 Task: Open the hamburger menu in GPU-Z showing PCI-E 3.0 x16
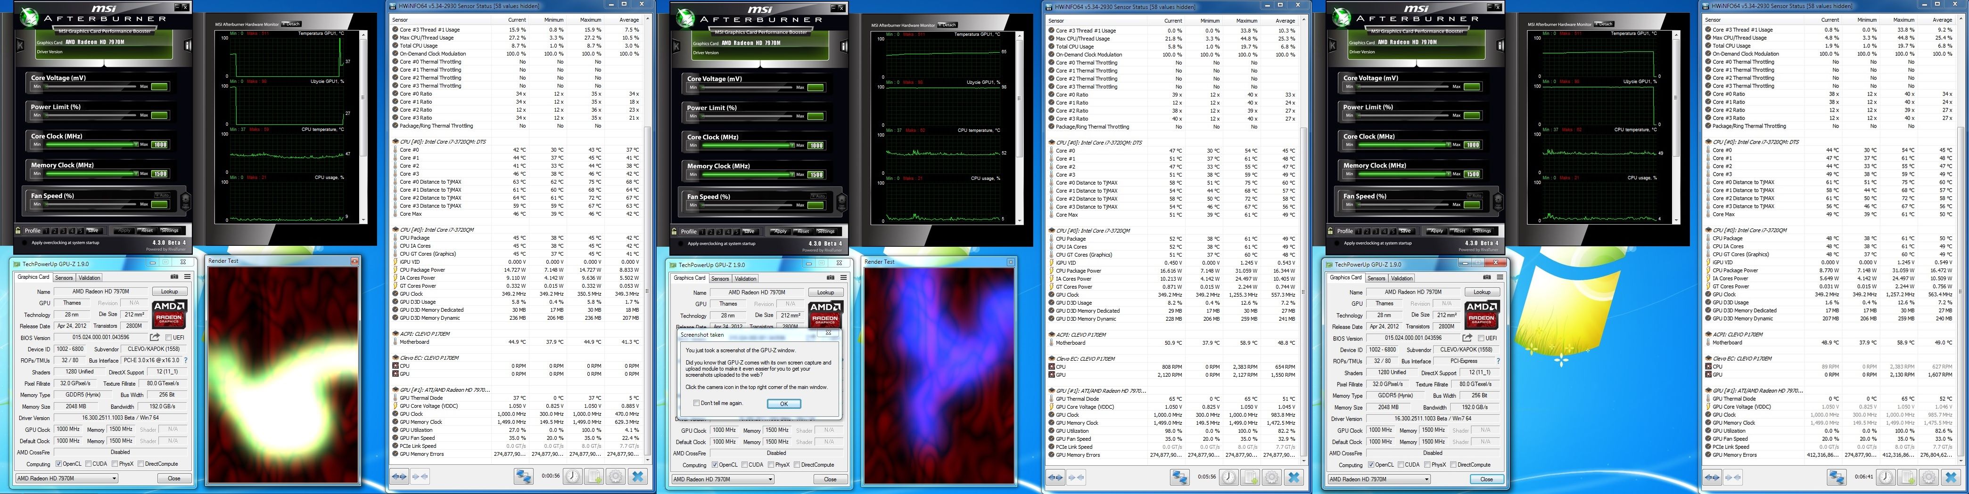187,277
